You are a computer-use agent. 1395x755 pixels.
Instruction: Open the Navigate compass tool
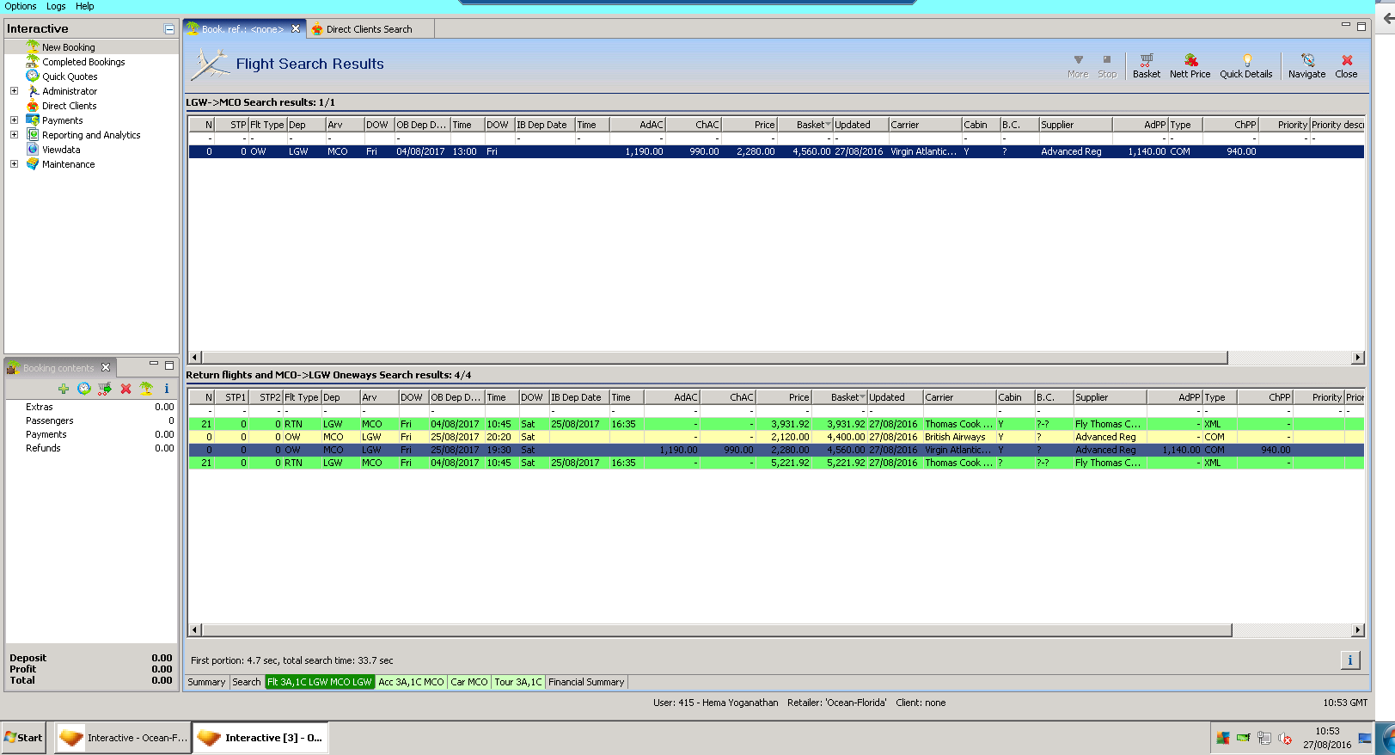point(1306,65)
